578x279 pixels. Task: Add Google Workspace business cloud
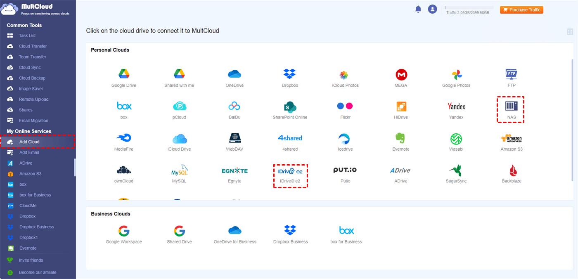tap(124, 230)
